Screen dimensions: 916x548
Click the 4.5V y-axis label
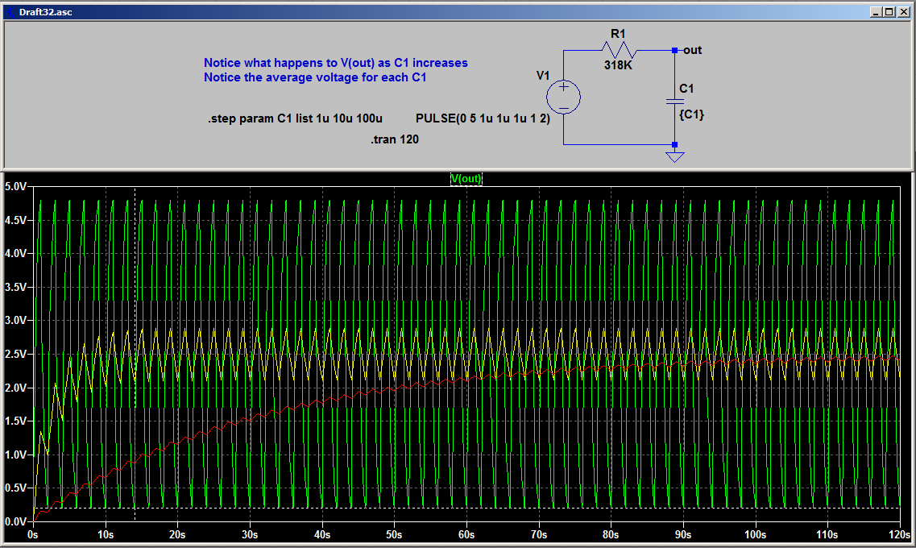click(15, 220)
